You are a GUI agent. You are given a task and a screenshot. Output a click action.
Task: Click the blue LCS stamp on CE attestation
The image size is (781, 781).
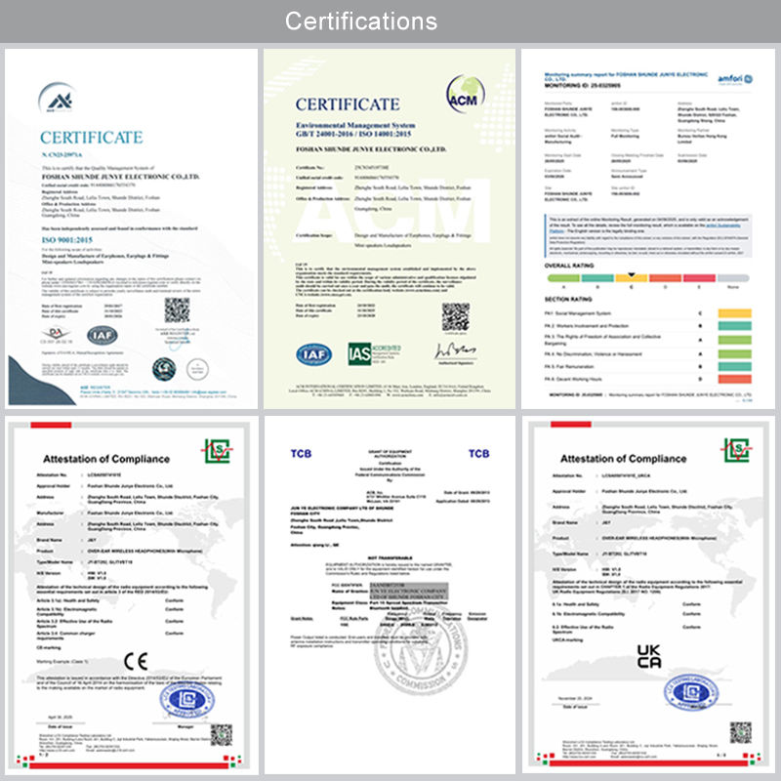187,700
